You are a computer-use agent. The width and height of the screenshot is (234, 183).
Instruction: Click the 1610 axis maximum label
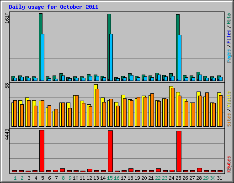pyautogui.click(x=7, y=18)
